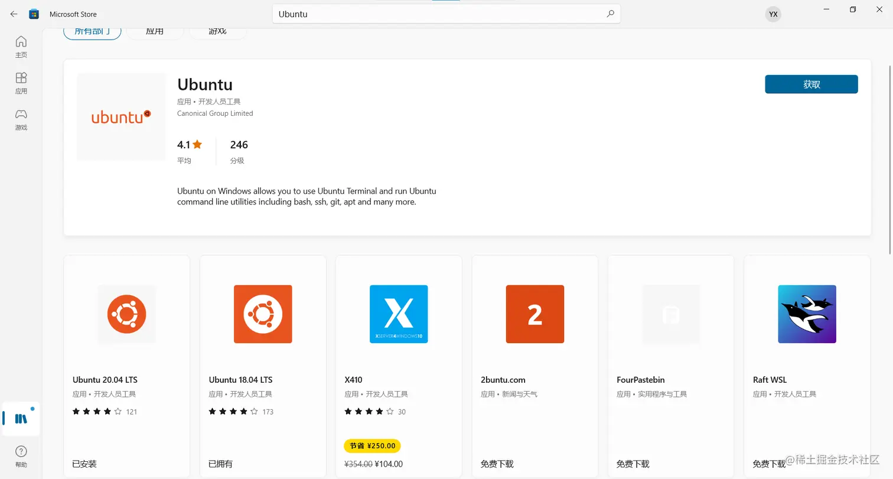Click the 获取 button to get Ubuntu
893x479 pixels.
(811, 84)
